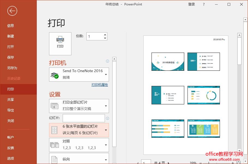Image resolution: width=248 pixels, height=164 pixels.
Task: Open the help question mark icon
Action: 204,4
